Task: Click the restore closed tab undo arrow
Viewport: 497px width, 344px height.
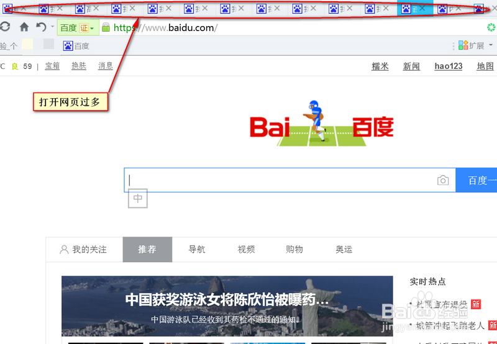Action: point(41,27)
